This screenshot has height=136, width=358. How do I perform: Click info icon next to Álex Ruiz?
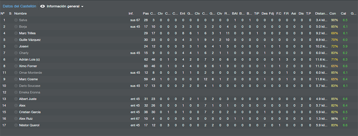(16, 119)
